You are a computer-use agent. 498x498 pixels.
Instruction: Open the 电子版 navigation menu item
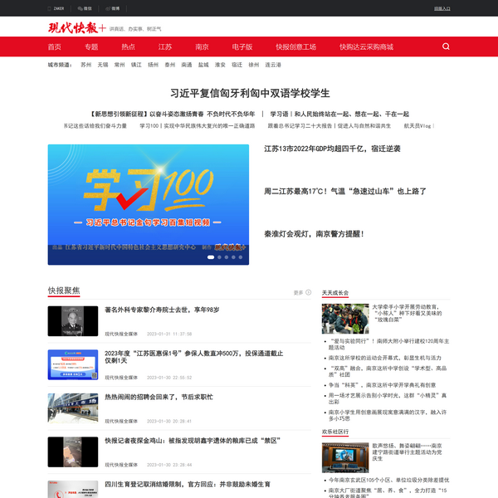coord(242,46)
